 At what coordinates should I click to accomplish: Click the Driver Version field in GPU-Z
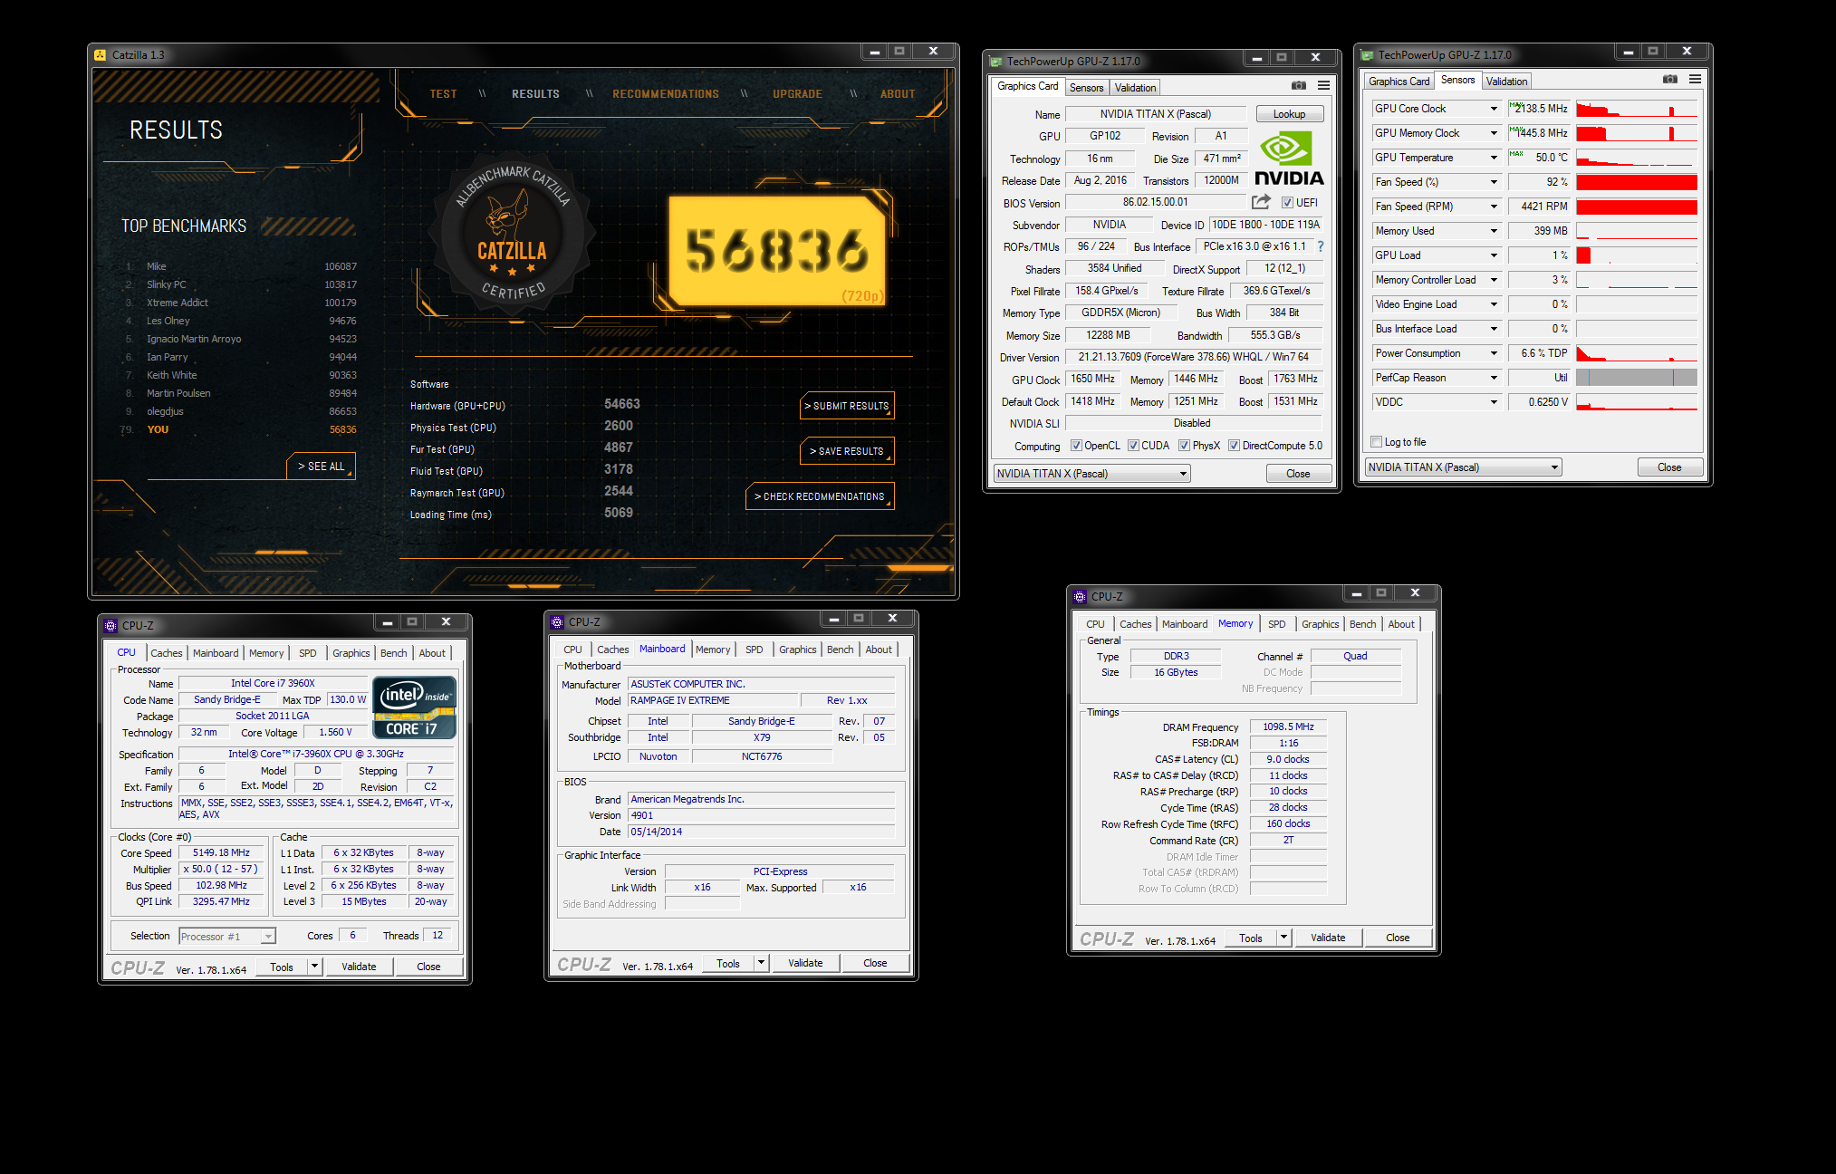1193,357
